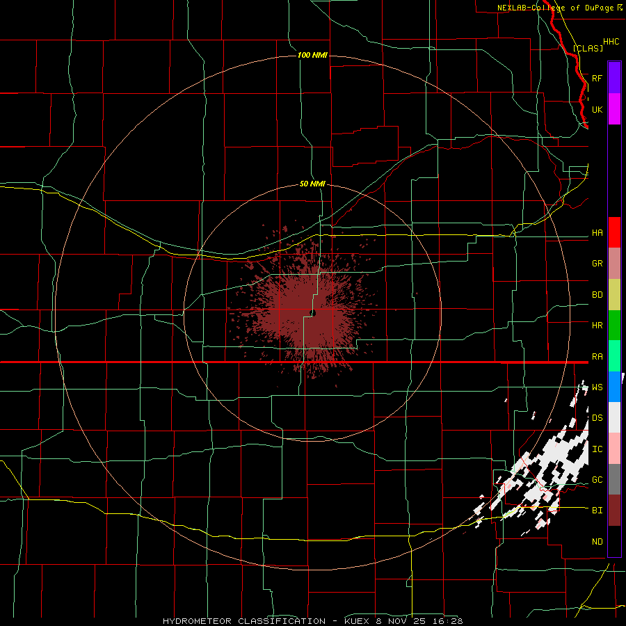626x626 pixels.
Task: Click the "BD" legend label
Action: click(597, 295)
